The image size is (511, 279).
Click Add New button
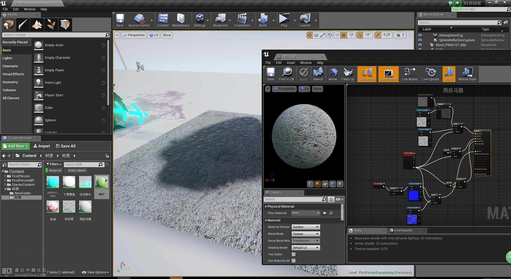[15, 146]
